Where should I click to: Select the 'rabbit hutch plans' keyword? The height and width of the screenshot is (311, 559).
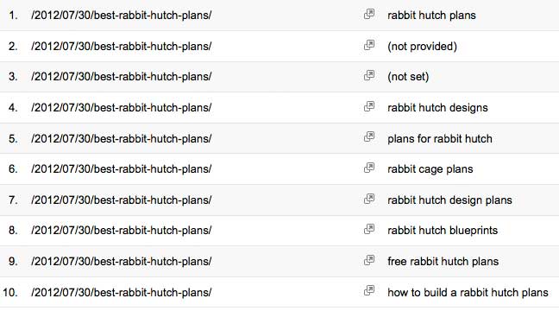431,16
